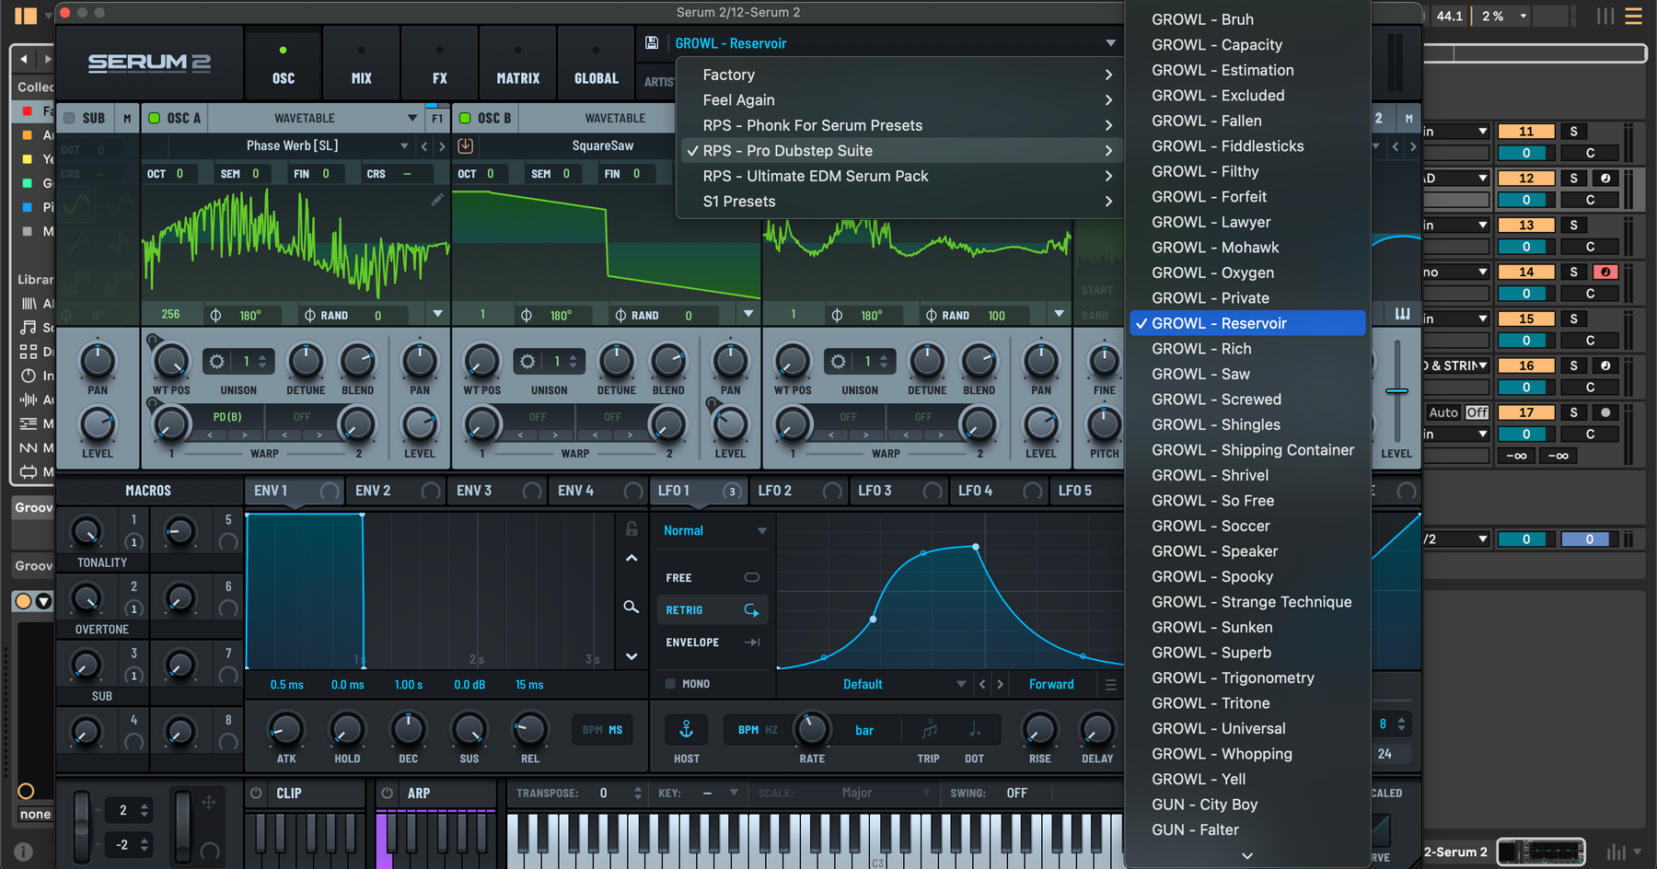The height and width of the screenshot is (869, 1657).
Task: Toggle the LFO FREE mode switch
Action: tap(751, 577)
